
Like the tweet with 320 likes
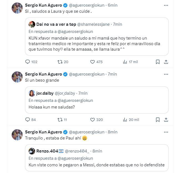click(x=93, y=120)
